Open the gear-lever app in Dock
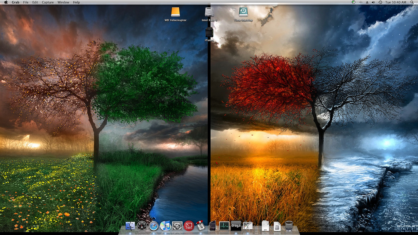Image resolution: width=418 pixels, height=235 pixels. coord(200,226)
